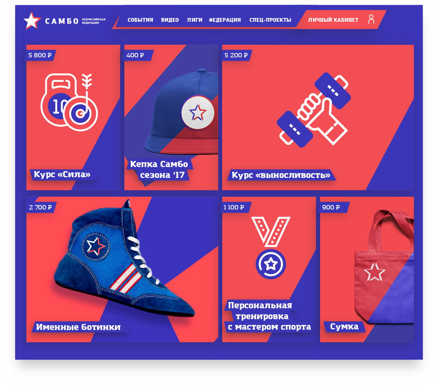Image resolution: width=438 pixels, height=385 pixels.
Task: Go to the ВИДЕО section
Action: [x=170, y=20]
